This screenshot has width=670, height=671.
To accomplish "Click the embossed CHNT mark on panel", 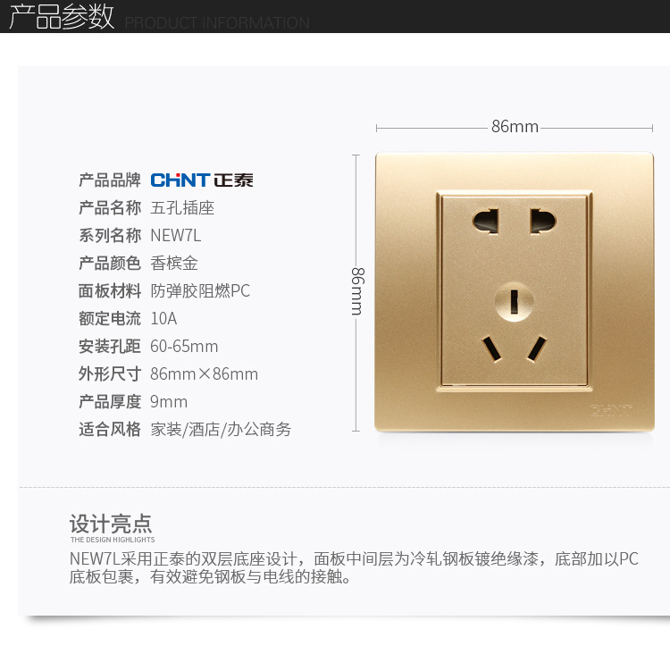I will click(610, 410).
